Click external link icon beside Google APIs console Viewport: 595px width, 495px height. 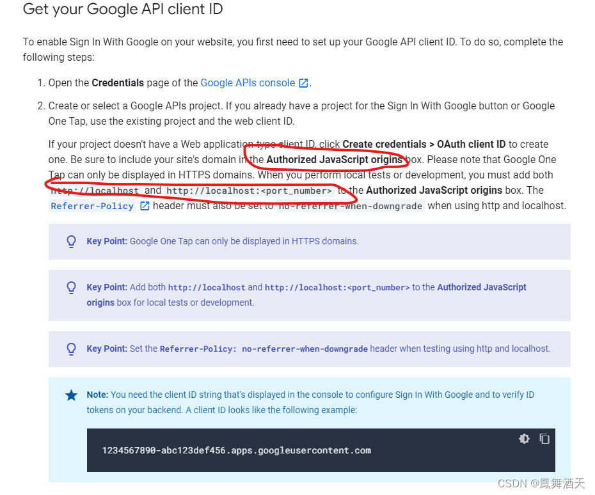(304, 82)
